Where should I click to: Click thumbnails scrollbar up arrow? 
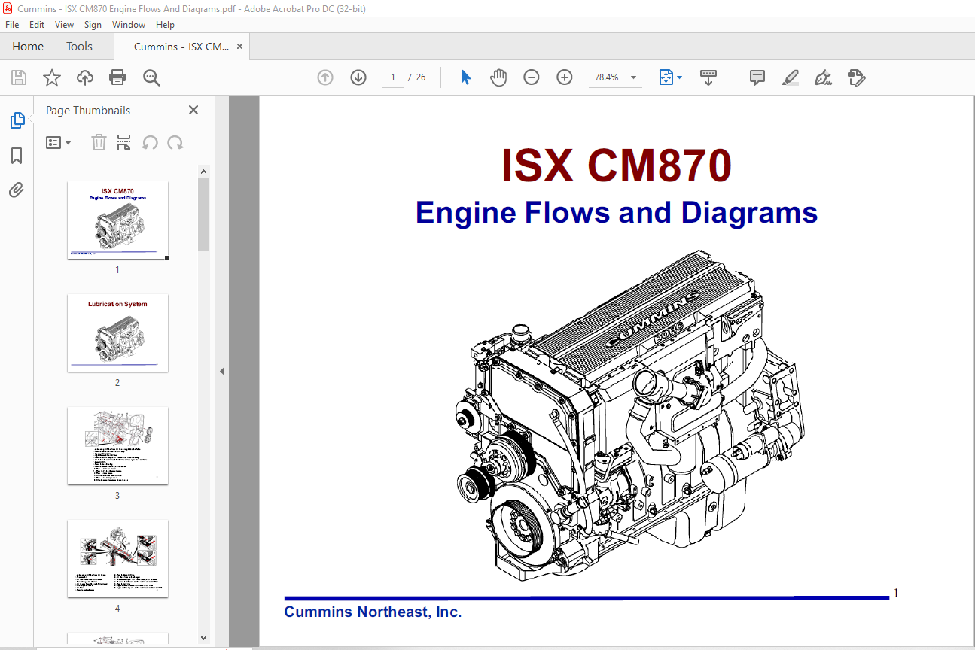[203, 172]
